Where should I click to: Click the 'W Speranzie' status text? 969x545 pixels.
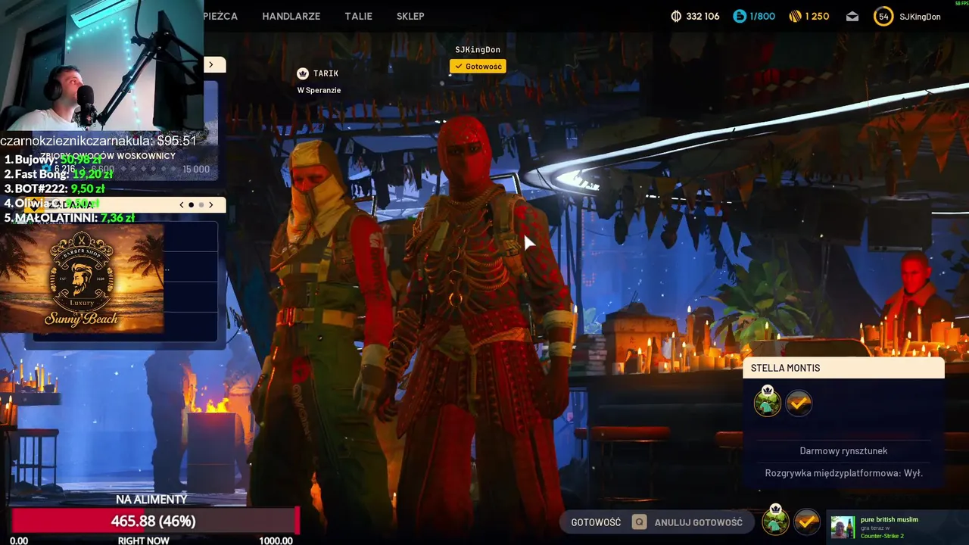tap(319, 90)
